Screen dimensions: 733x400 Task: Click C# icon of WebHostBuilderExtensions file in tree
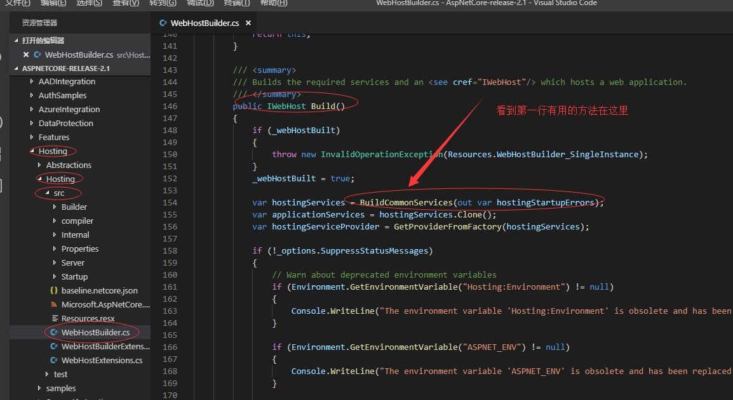[54, 346]
